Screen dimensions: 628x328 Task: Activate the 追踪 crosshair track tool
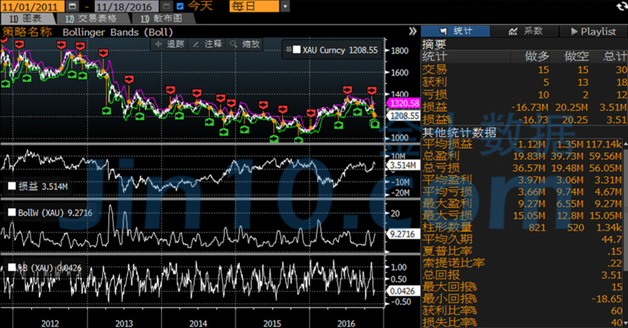(170, 44)
